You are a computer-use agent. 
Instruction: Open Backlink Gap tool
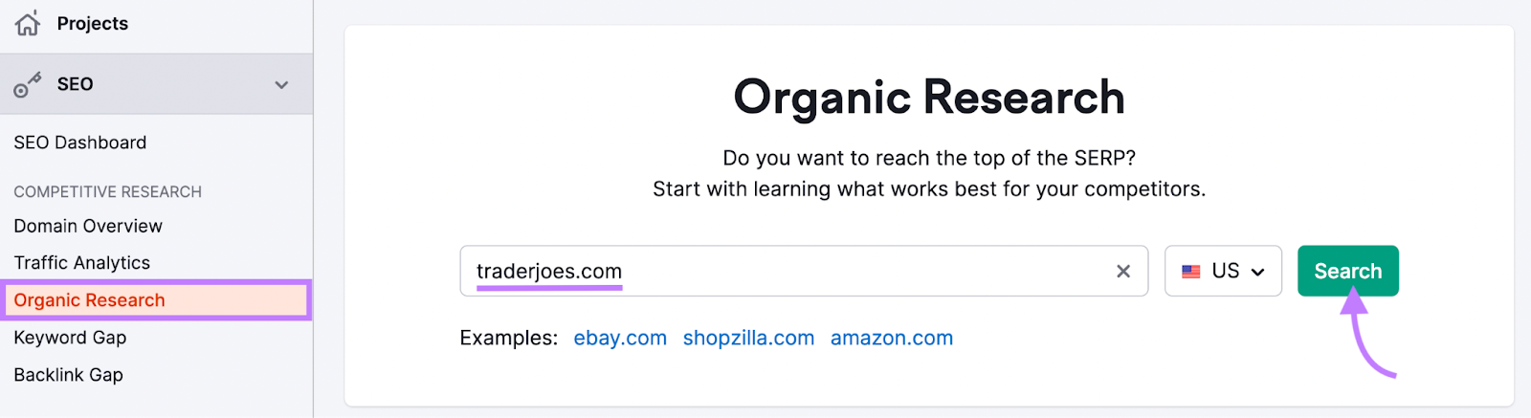(68, 375)
